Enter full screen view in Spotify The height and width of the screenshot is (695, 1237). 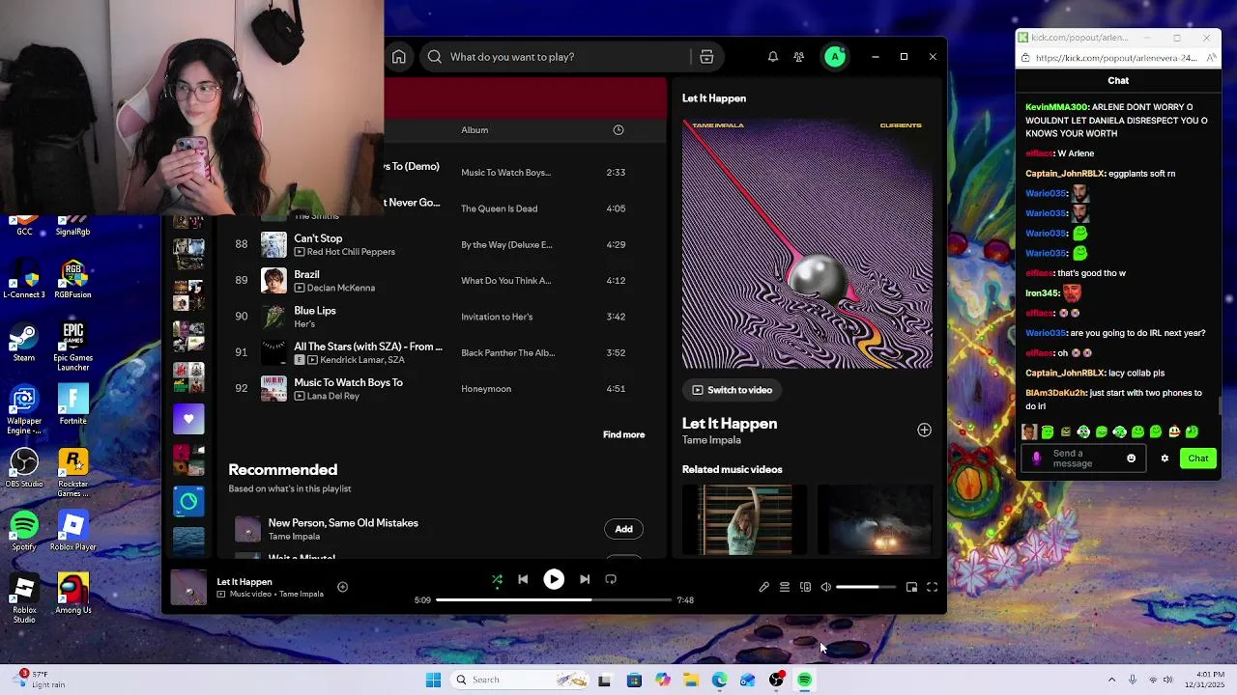click(933, 587)
